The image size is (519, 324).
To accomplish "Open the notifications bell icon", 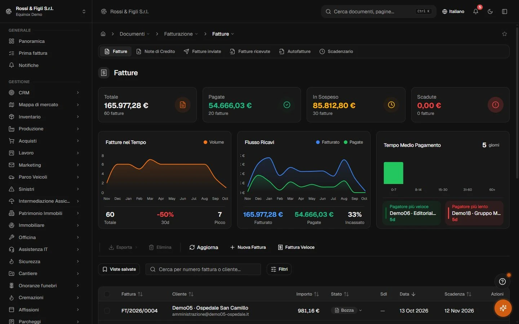I will pos(476,12).
